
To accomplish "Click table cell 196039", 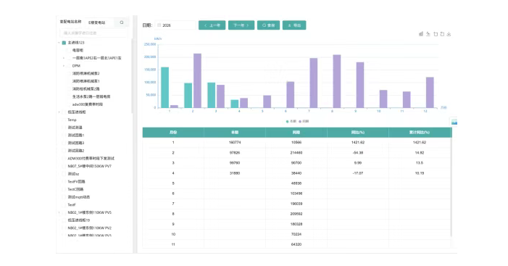I will point(296,204).
